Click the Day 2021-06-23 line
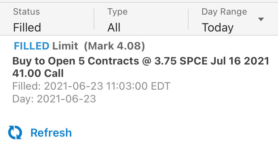Viewport: 278px width, 144px height. point(54,99)
